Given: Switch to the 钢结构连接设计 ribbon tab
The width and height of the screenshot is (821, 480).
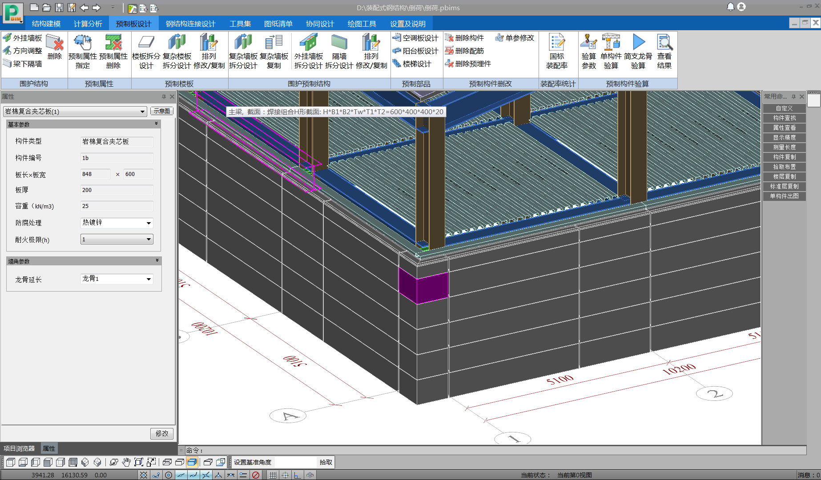Looking at the screenshot, I should point(190,24).
